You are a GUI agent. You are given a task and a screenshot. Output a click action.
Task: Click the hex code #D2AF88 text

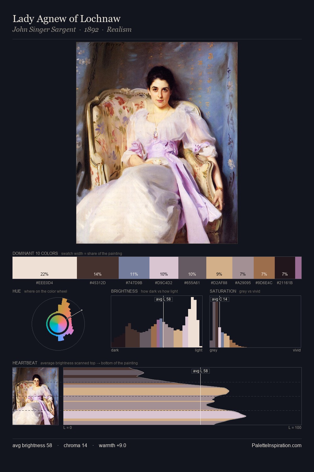219,283
